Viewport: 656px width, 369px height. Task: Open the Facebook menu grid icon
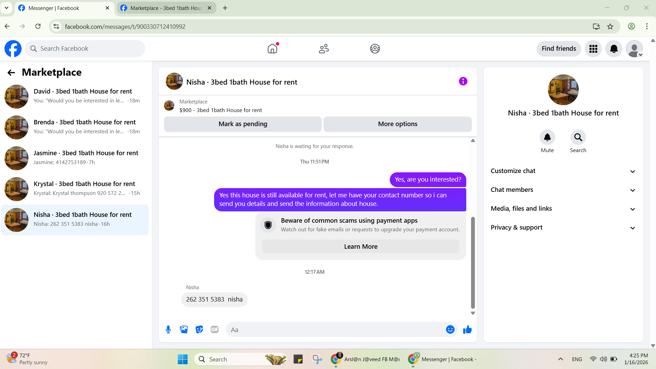[x=593, y=49]
